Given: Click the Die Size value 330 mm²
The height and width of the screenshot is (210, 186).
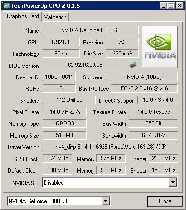Looking at the screenshot, I should coord(122,54).
